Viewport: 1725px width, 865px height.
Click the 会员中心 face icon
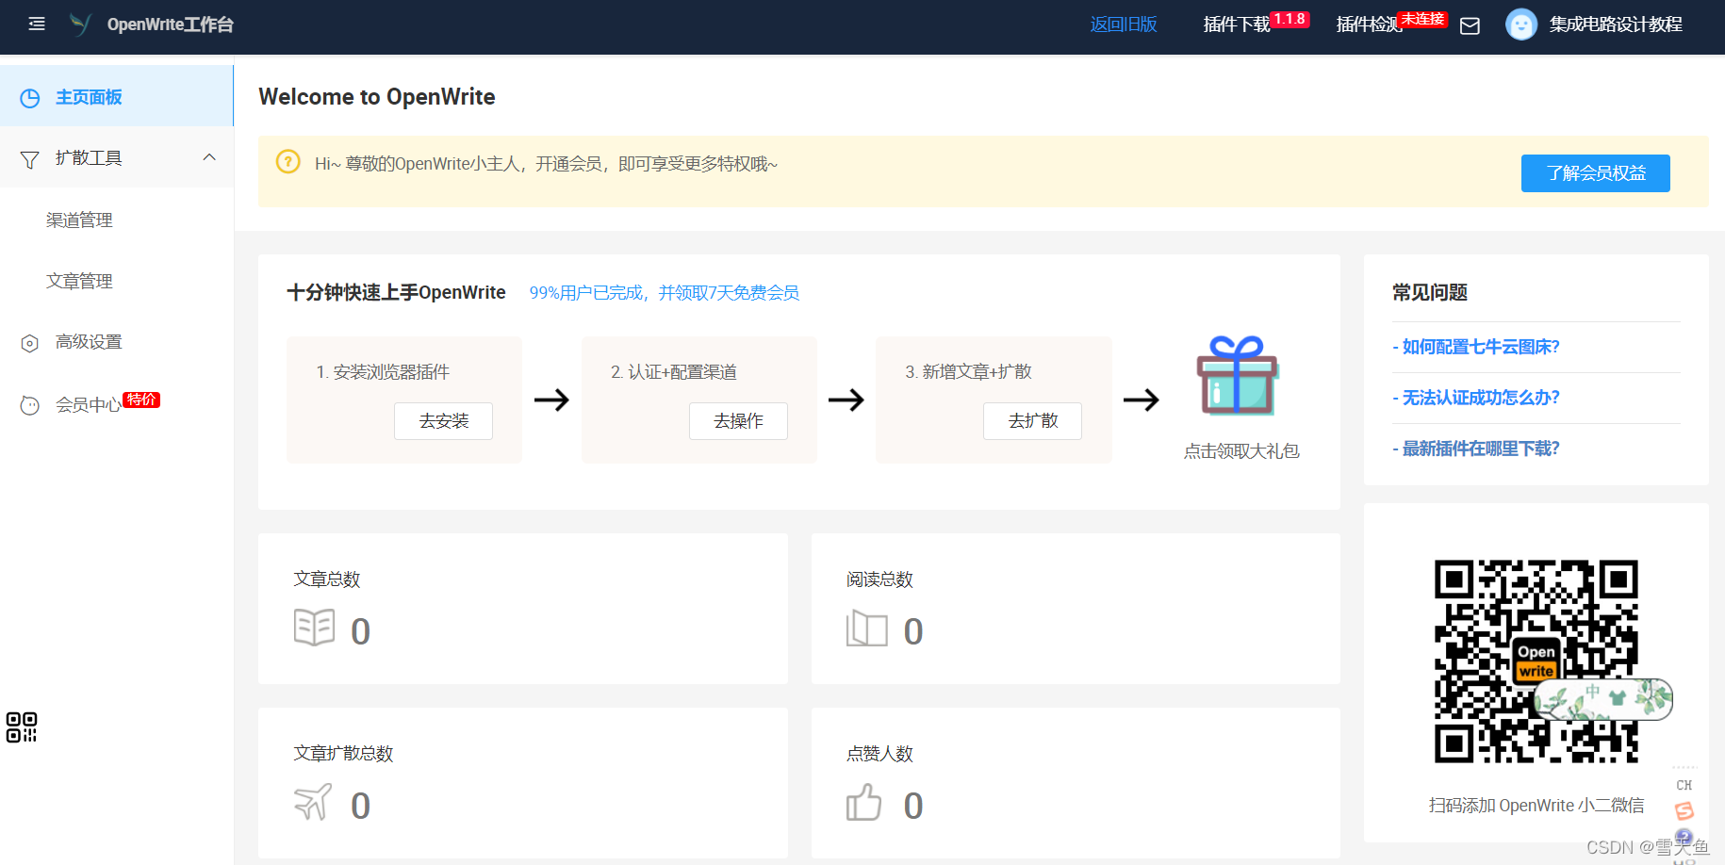30,405
